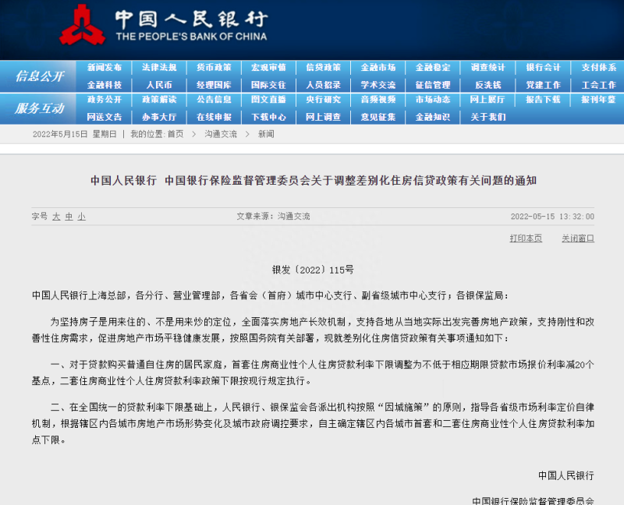Open 沟通交流 breadcrumb link

tap(221, 134)
